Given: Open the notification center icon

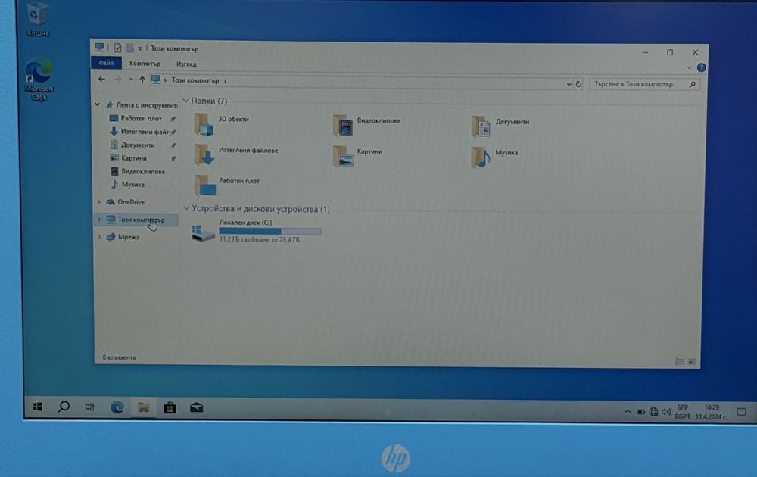Looking at the screenshot, I should click(742, 413).
